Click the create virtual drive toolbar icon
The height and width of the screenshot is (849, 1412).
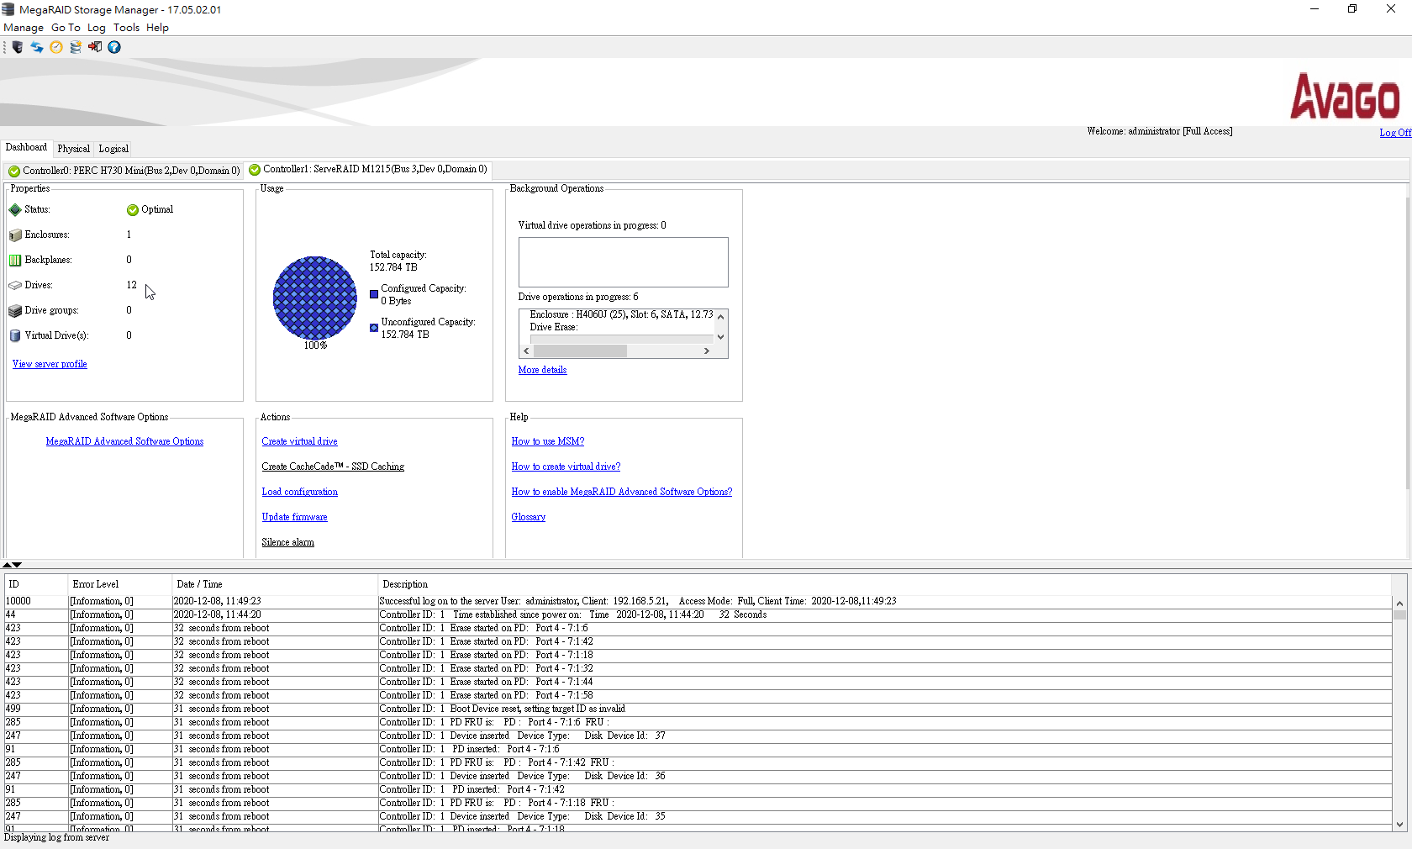[76, 47]
